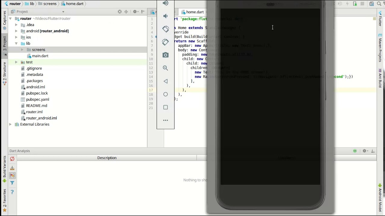Screen dimensions: 385x216
Task: Open emulator extended controls (three dots)
Action: (165, 120)
